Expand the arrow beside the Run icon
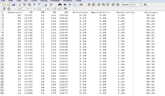 click(x=85, y=5)
